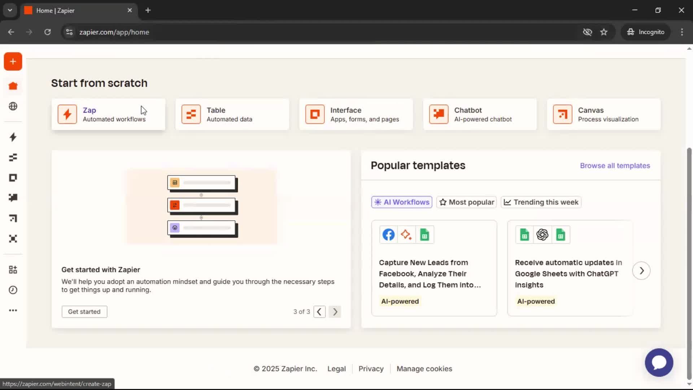Go to previous onboarding slide
Image resolution: width=693 pixels, height=390 pixels.
(319, 312)
